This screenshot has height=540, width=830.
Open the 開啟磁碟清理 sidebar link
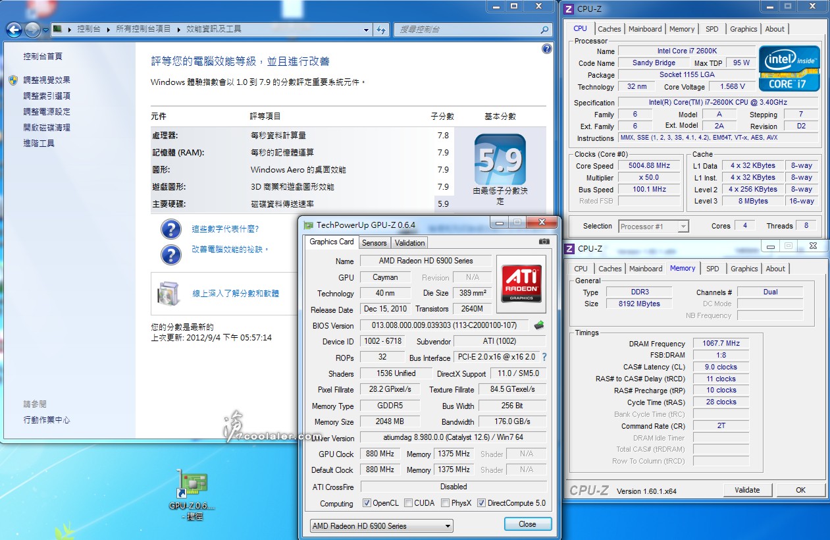[46, 128]
